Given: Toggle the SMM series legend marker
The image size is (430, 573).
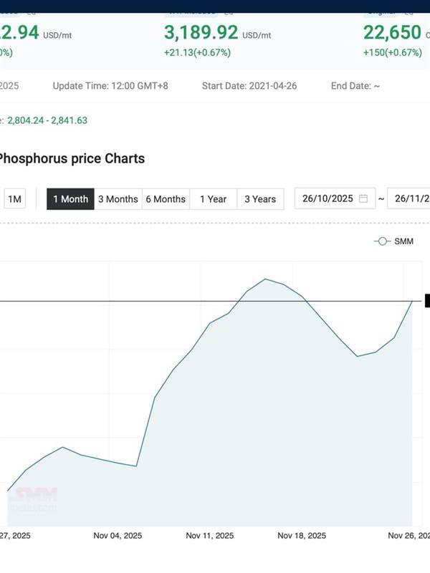Looking at the screenshot, I should coord(383,241).
